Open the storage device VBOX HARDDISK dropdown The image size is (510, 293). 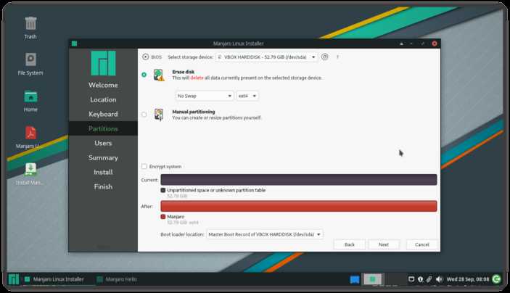tap(266, 57)
